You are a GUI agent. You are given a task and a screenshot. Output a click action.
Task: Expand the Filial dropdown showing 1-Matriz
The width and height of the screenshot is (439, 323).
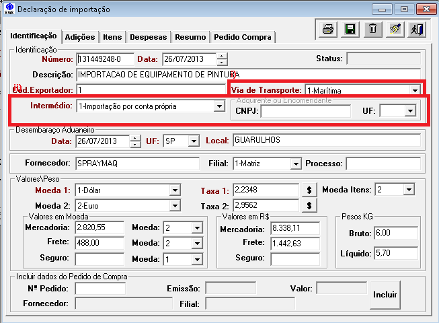pos(294,164)
